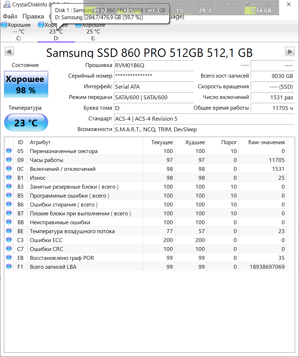Click the Интерфейс field Serial ATA

(x=154, y=86)
